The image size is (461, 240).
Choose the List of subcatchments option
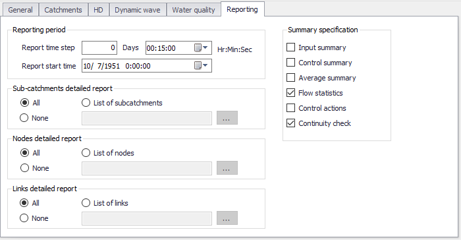click(x=86, y=102)
